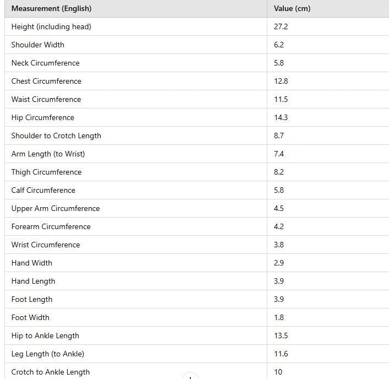
Task: Click the "Measurement (English)" column header
Action: [x=51, y=9]
